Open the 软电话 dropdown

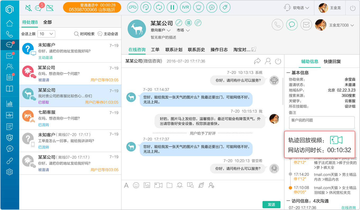point(296,8)
